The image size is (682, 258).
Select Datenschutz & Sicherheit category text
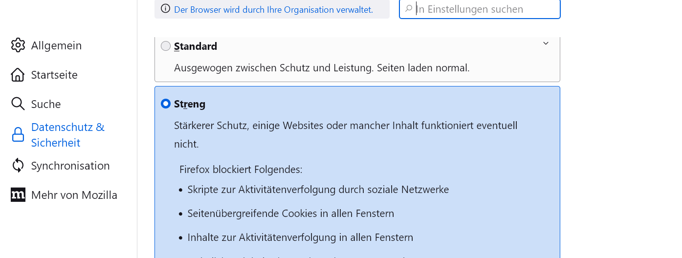(67, 135)
